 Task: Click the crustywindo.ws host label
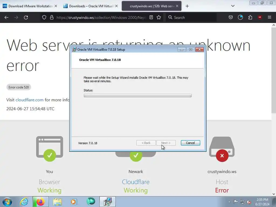click(222, 172)
